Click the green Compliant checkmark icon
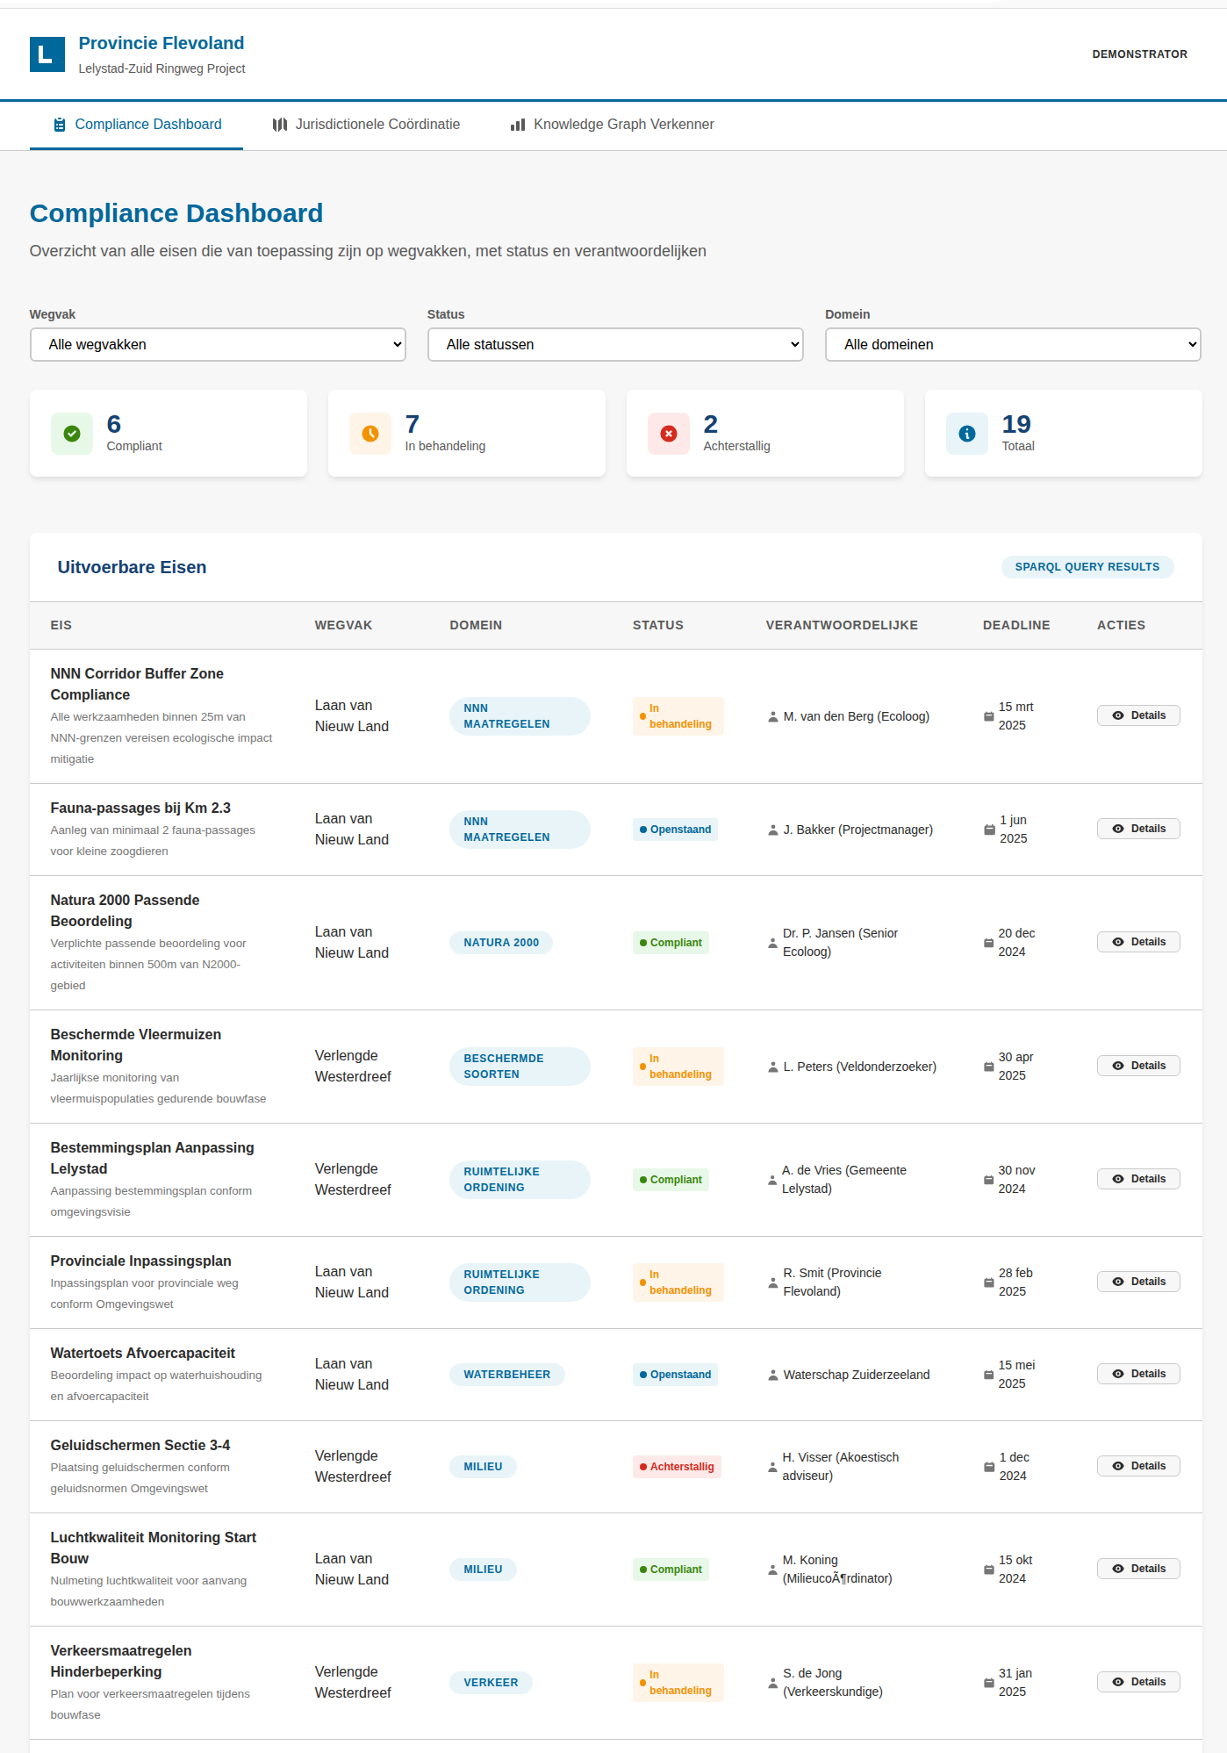1227x1753 pixels. coord(72,434)
